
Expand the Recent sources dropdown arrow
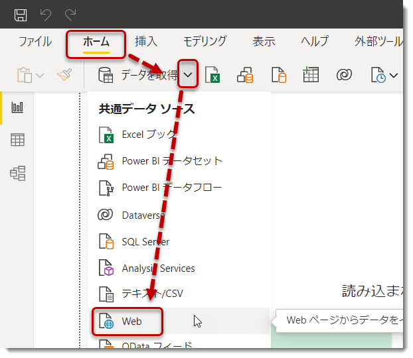tap(394, 76)
